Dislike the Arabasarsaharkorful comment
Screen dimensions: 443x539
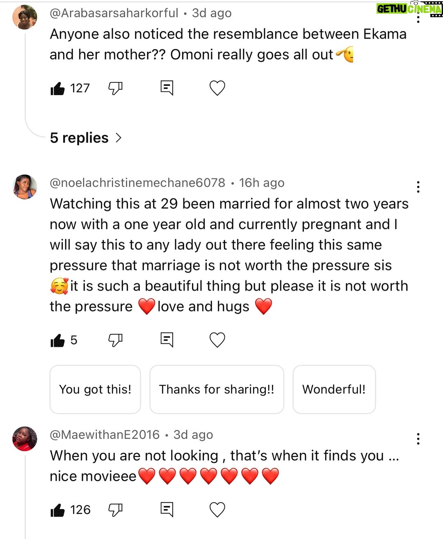pos(115,88)
